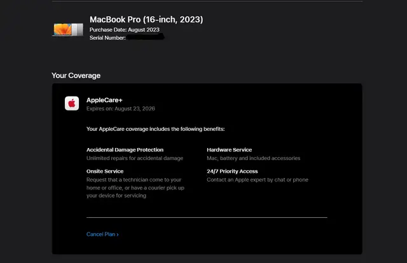Click the red AppleCare+ apple icon
The width and height of the screenshot is (407, 263).
[x=72, y=103]
